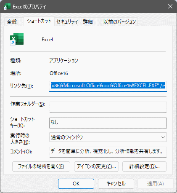
Task: Click the 場所 label
Action: [16, 73]
